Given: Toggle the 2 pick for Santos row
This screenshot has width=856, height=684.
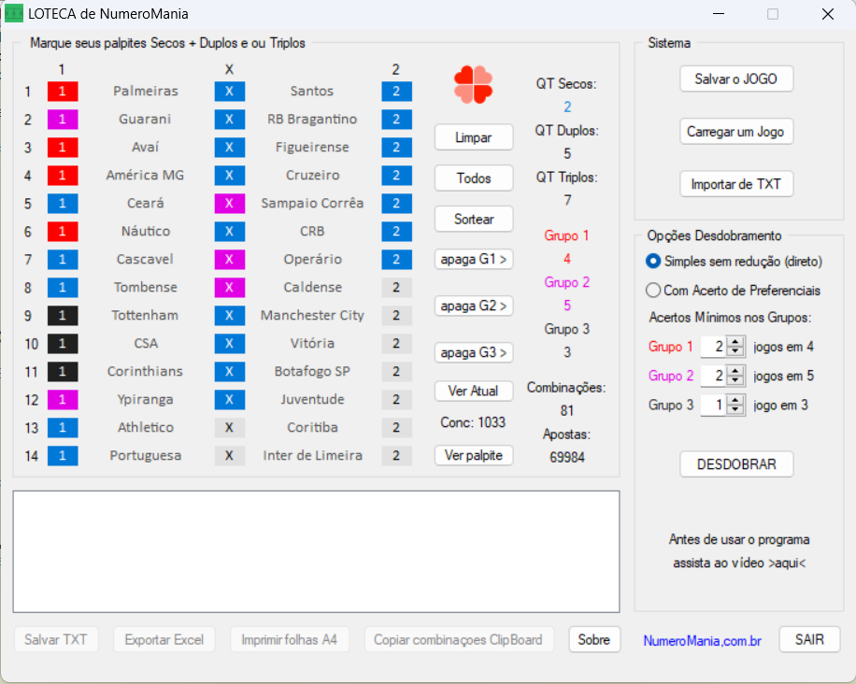Looking at the screenshot, I should coord(396,92).
